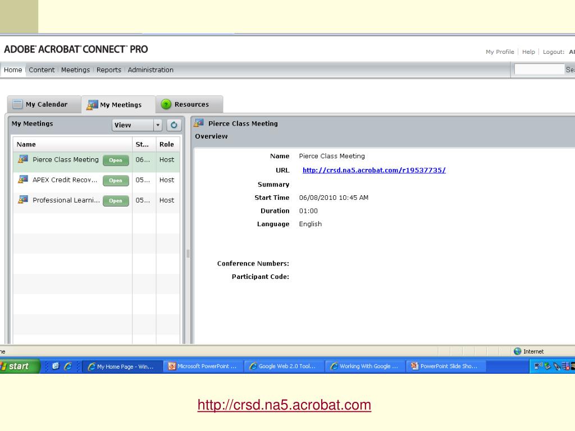
Task: Open the Home menu
Action: 13,70
